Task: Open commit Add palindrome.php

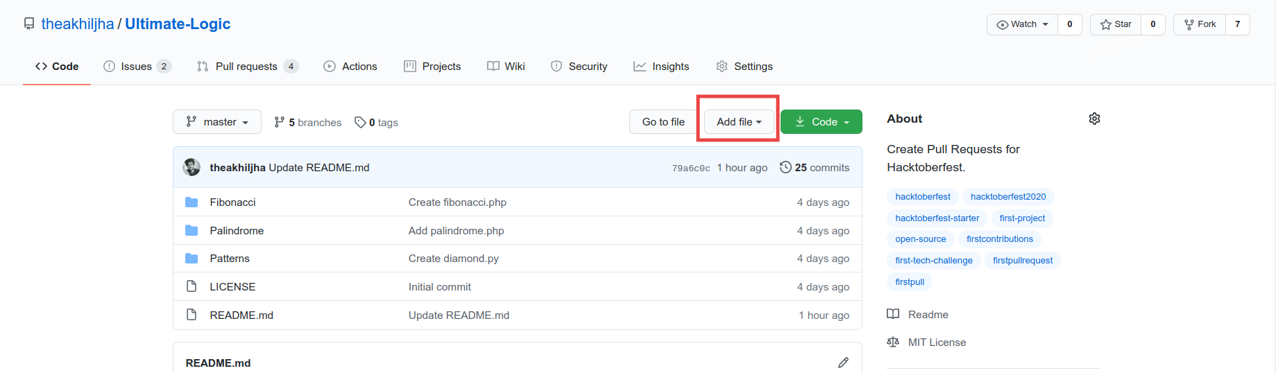Action: pos(457,231)
